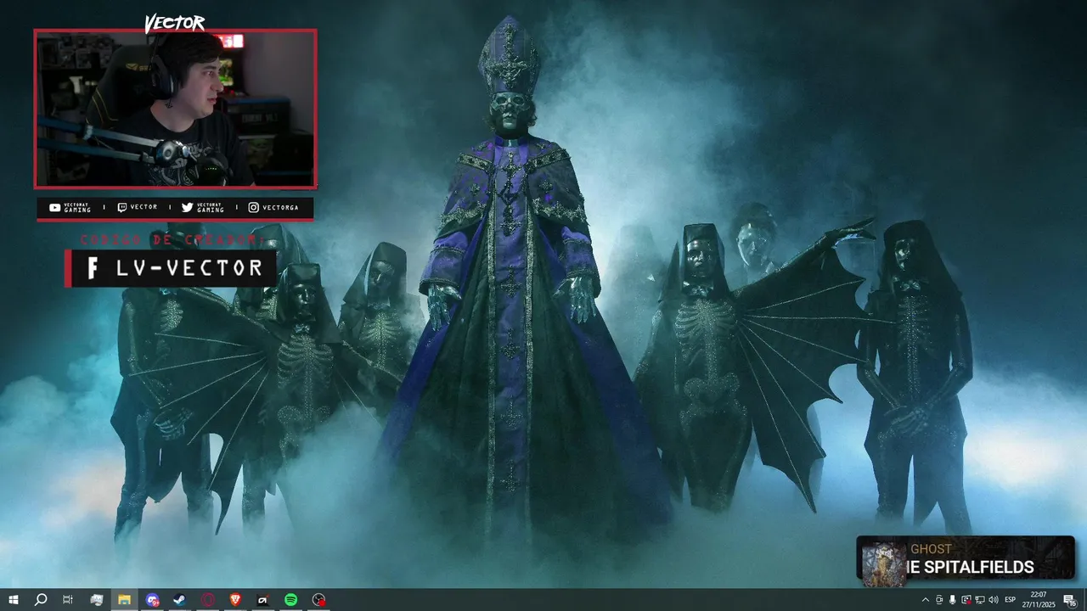Screen dimensions: 1087x611
Task: Click Twitch icon in social bar
Action: [121, 207]
